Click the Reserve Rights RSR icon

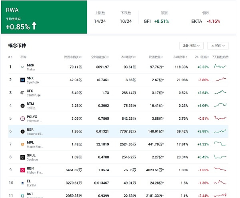click(x=22, y=131)
